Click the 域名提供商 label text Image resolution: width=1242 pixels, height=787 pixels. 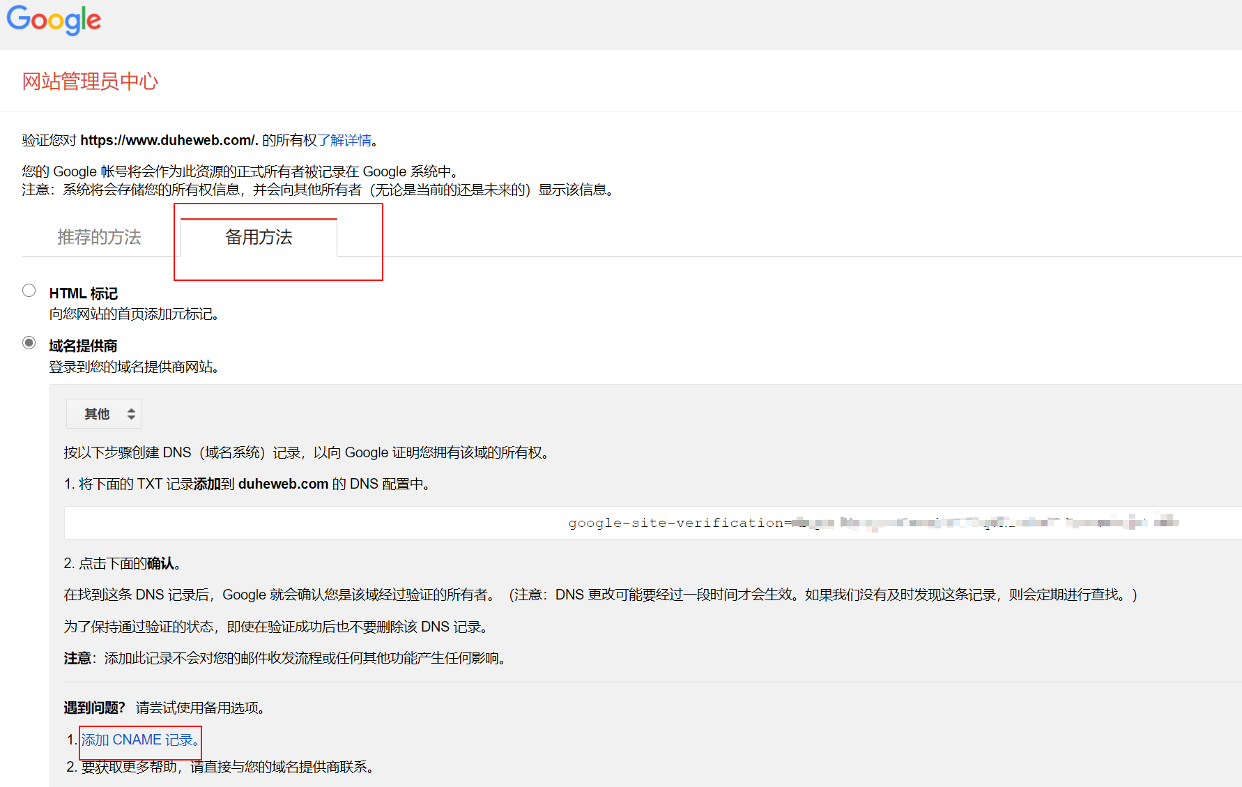tap(83, 346)
